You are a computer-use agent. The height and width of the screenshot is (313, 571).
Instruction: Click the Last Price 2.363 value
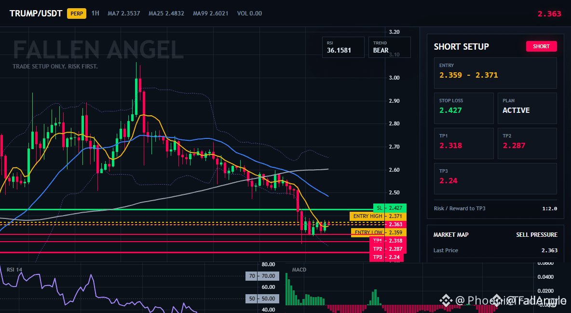click(549, 250)
